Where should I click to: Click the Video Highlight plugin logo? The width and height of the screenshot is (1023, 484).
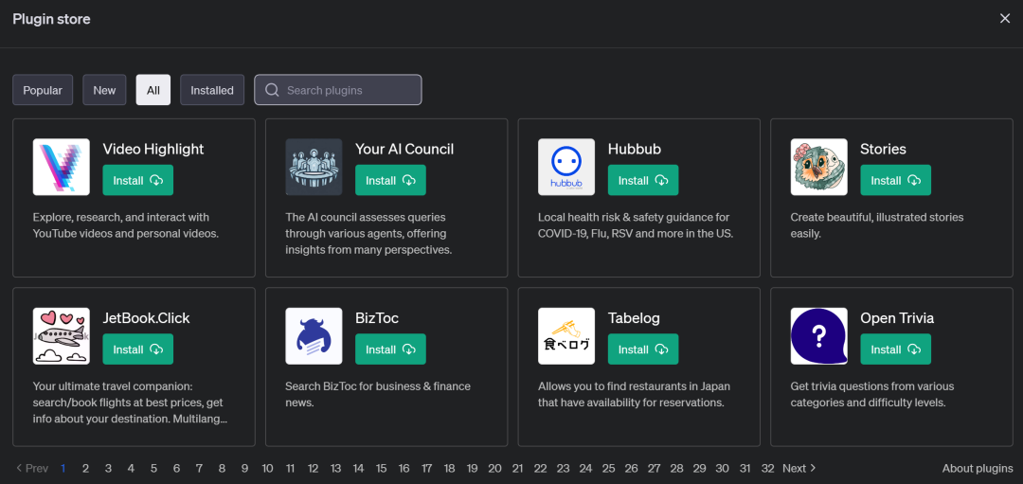[62, 167]
